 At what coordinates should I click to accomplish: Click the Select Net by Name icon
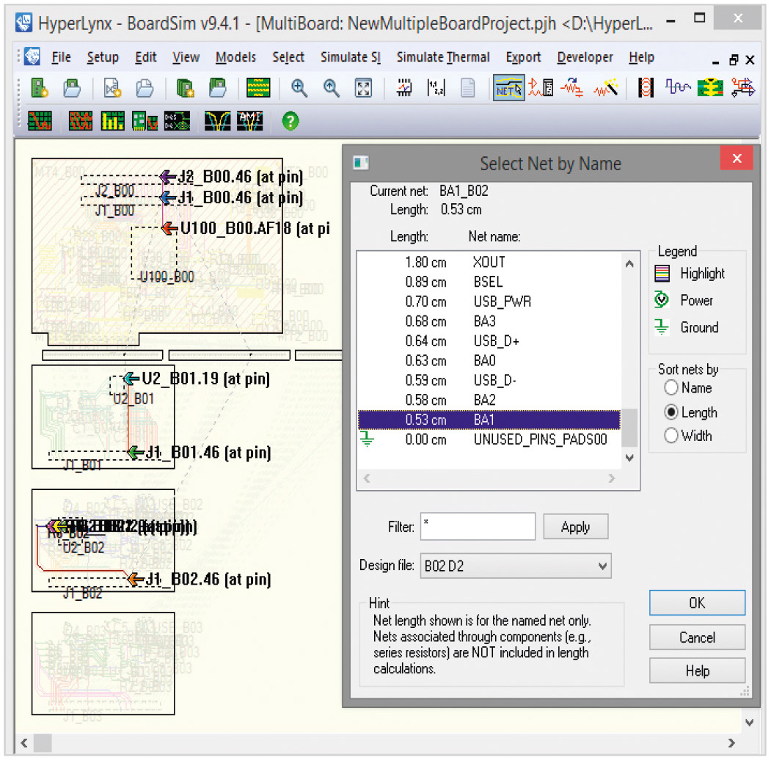(x=509, y=89)
